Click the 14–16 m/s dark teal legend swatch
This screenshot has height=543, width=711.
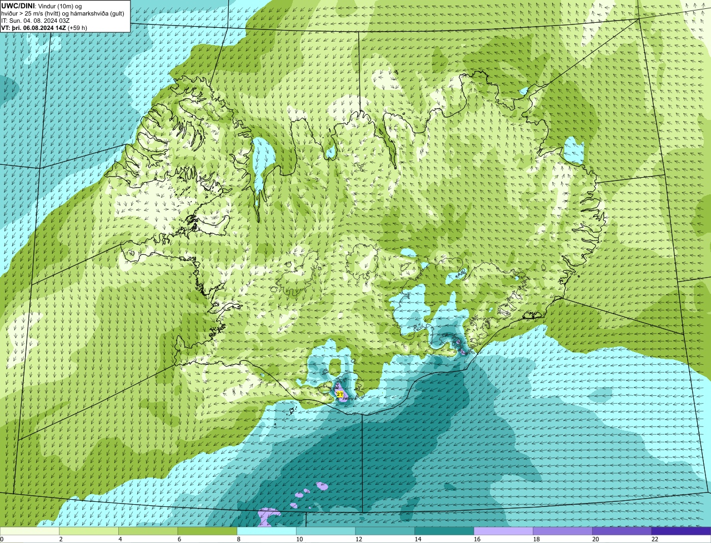[444, 531]
